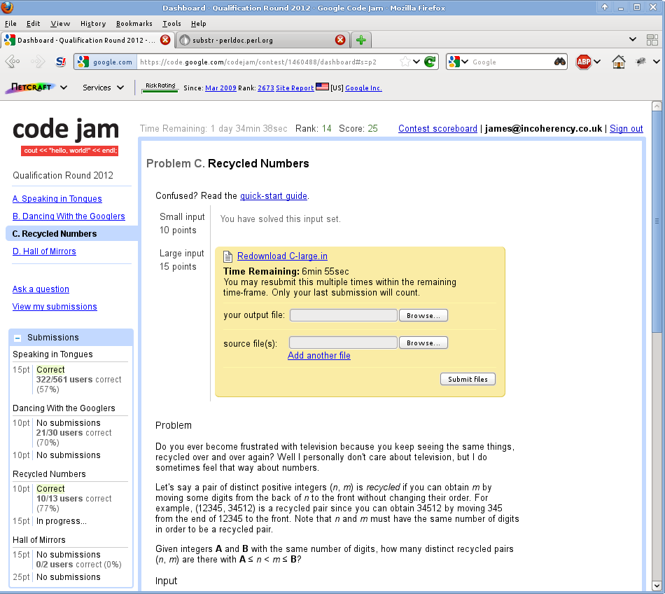Collapse the Submissions panel with minus toggle

click(17, 338)
